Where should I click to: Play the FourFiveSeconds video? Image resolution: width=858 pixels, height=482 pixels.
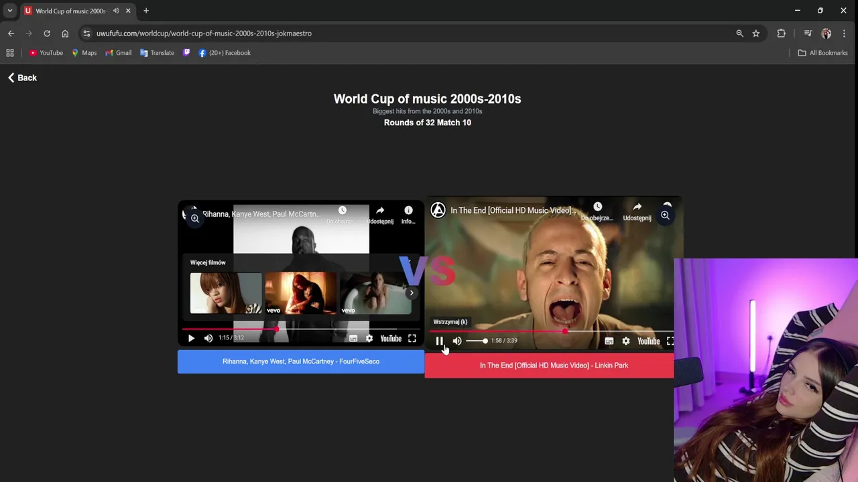(191, 338)
